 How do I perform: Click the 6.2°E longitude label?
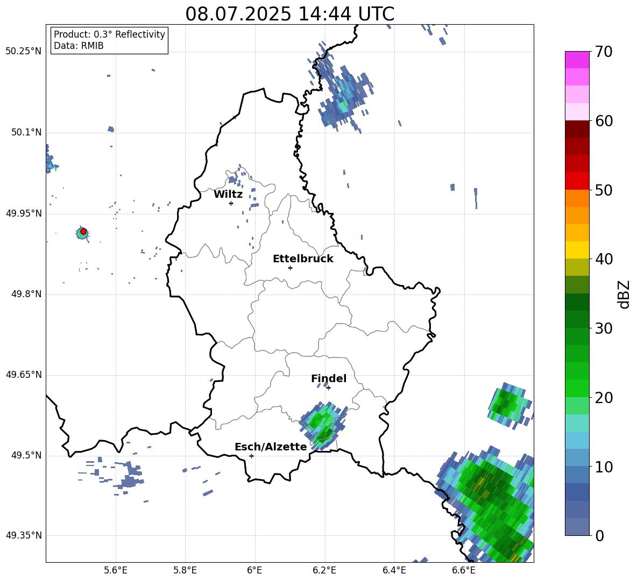324,570
